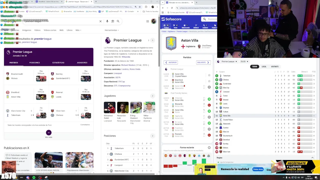Expand the Posiciones section arrow
The width and height of the screenshot is (320, 180).
(x=152, y=136)
